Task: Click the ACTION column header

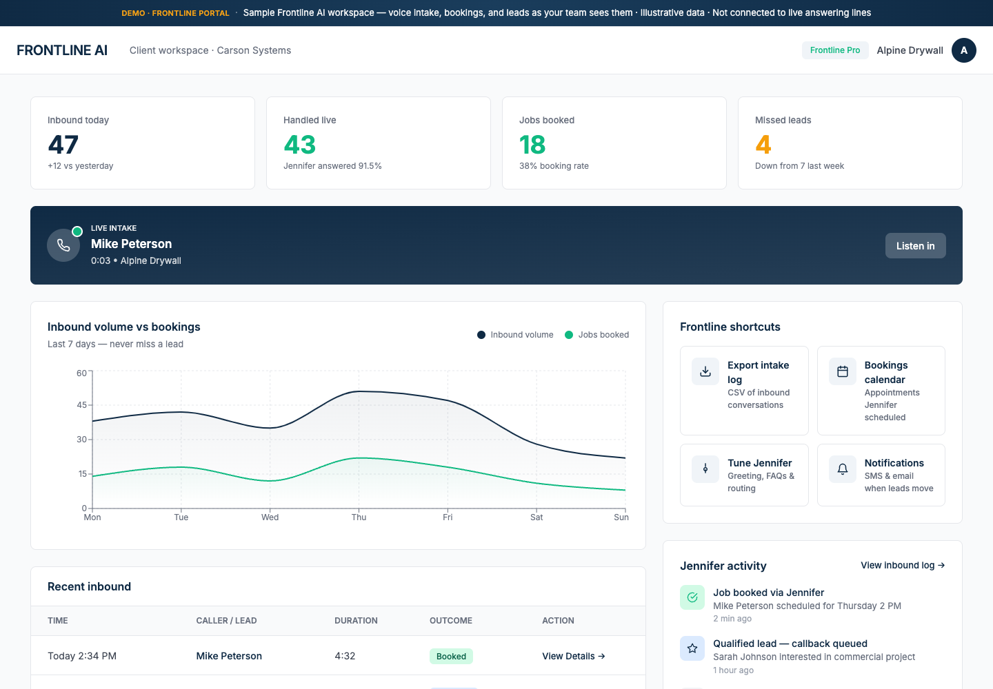Action: coord(558,621)
